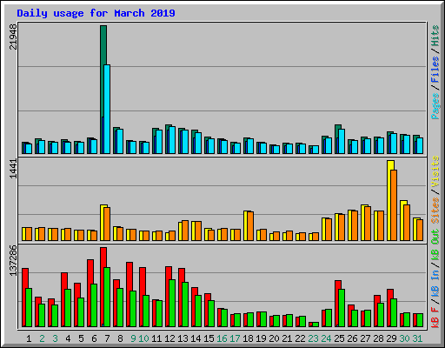Click green day label 23 on the x-axis

pyautogui.click(x=313, y=338)
